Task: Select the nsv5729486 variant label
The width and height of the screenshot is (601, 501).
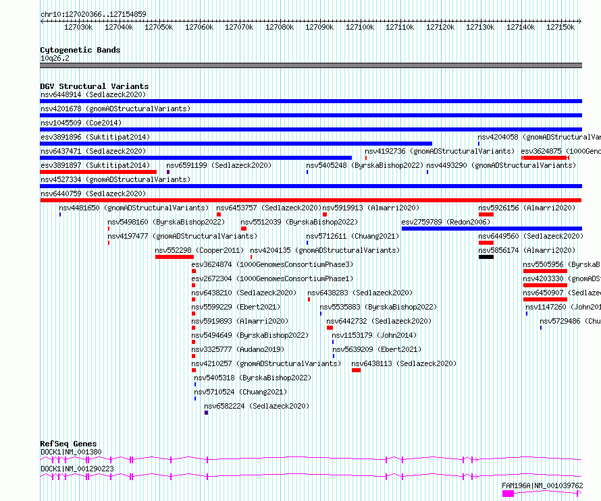Action: 571,321
